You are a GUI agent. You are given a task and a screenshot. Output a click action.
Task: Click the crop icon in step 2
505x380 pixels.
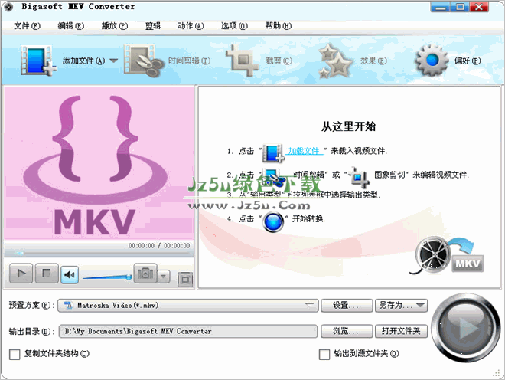point(360,177)
